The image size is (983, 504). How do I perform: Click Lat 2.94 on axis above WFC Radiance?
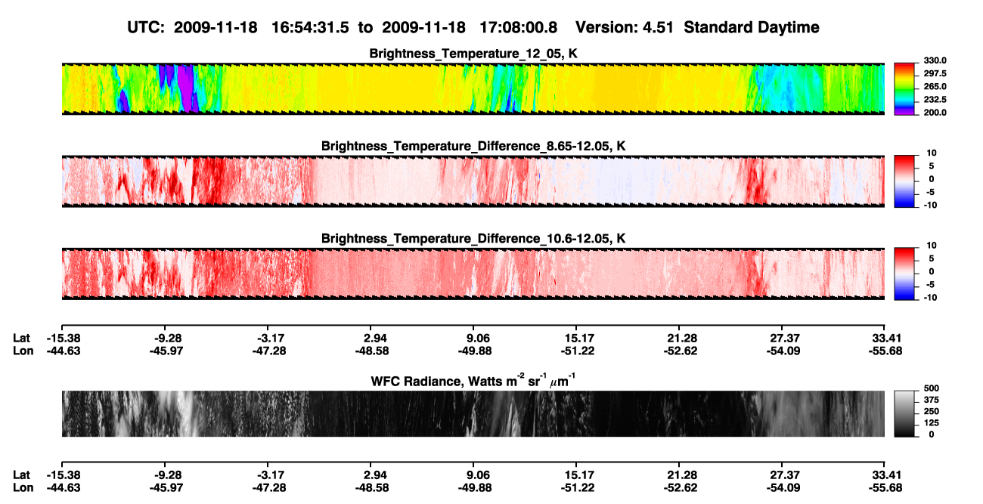[x=375, y=339]
